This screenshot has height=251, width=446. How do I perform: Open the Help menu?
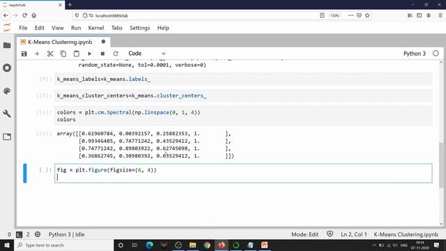tap(163, 28)
